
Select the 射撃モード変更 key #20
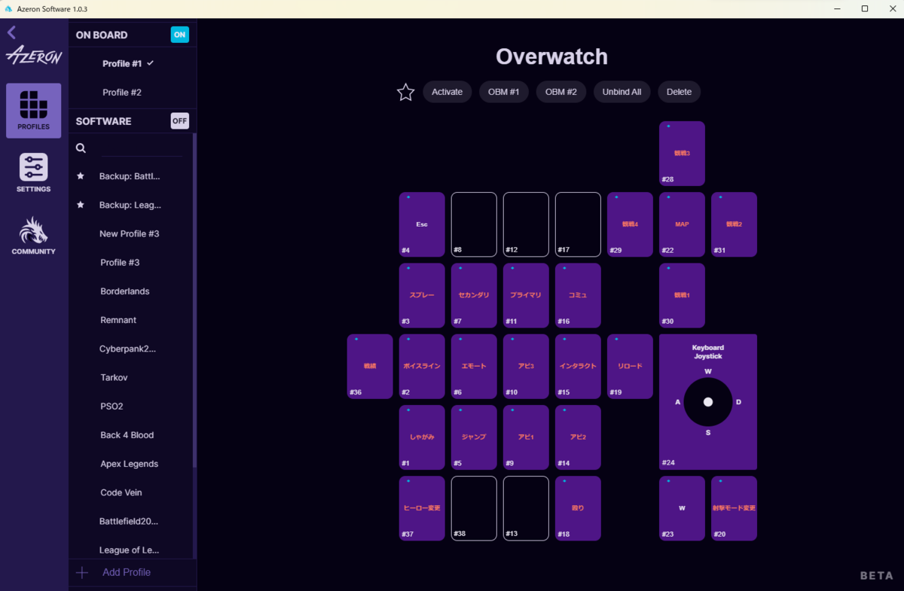[734, 508]
